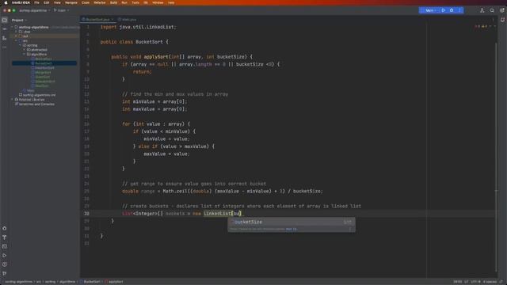The height and width of the screenshot is (285, 507).
Task: Open the Terminal tool window icon
Action: (5, 246)
